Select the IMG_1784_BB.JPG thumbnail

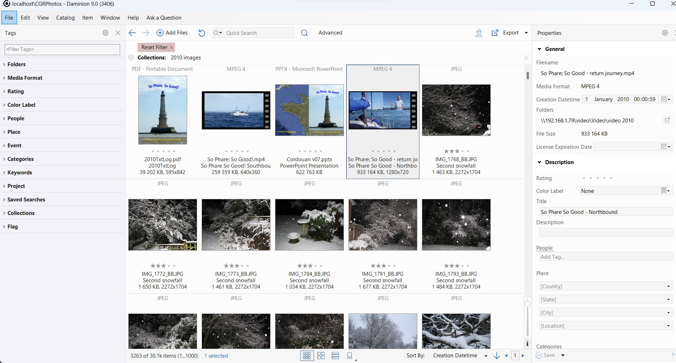pyautogui.click(x=309, y=225)
